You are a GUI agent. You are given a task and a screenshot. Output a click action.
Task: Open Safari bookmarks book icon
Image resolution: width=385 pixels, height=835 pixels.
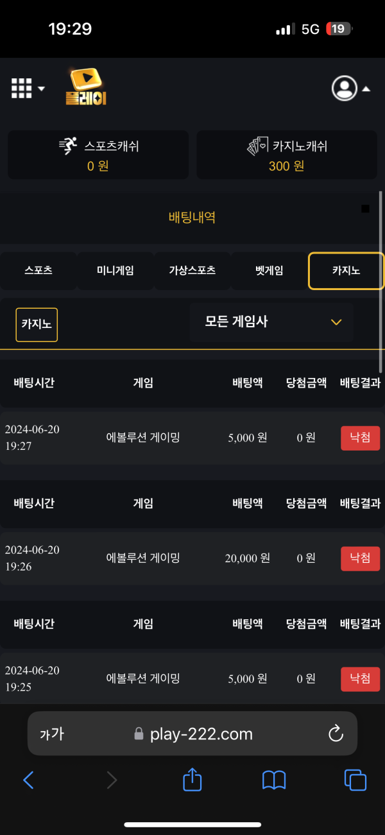pyautogui.click(x=274, y=780)
